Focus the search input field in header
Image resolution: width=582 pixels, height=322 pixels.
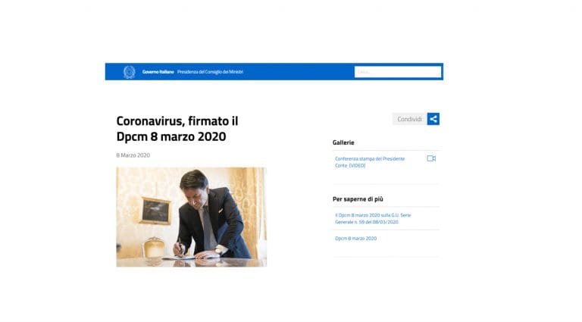click(x=398, y=72)
